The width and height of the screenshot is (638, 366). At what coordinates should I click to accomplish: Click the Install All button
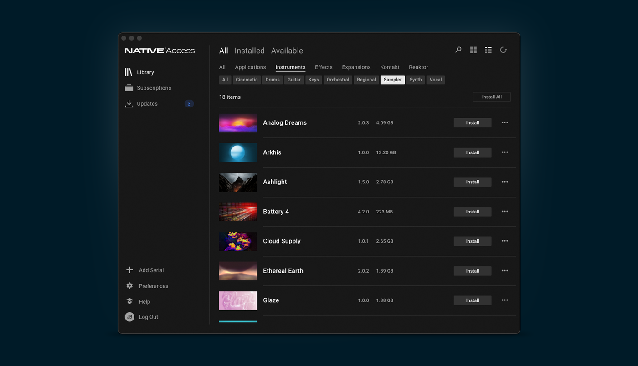[492, 97]
